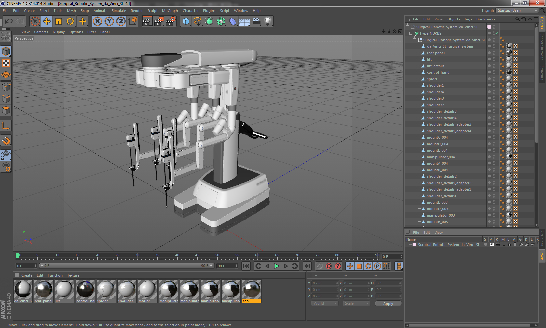Open Edit Render Settings
Screen dimensions: 546x328
tap(171, 21)
